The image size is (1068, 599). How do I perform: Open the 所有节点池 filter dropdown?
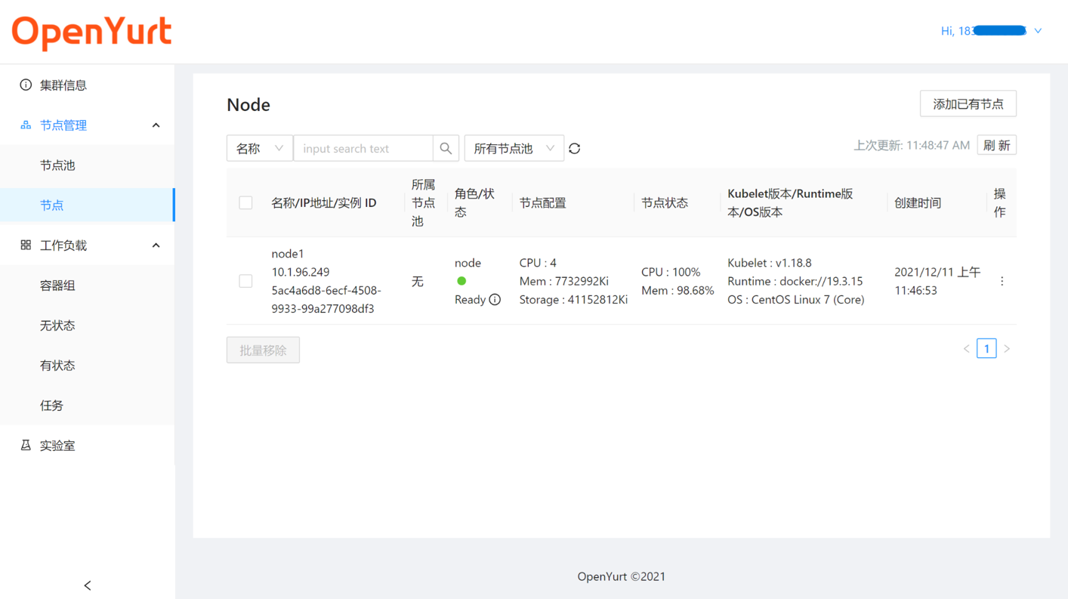514,149
